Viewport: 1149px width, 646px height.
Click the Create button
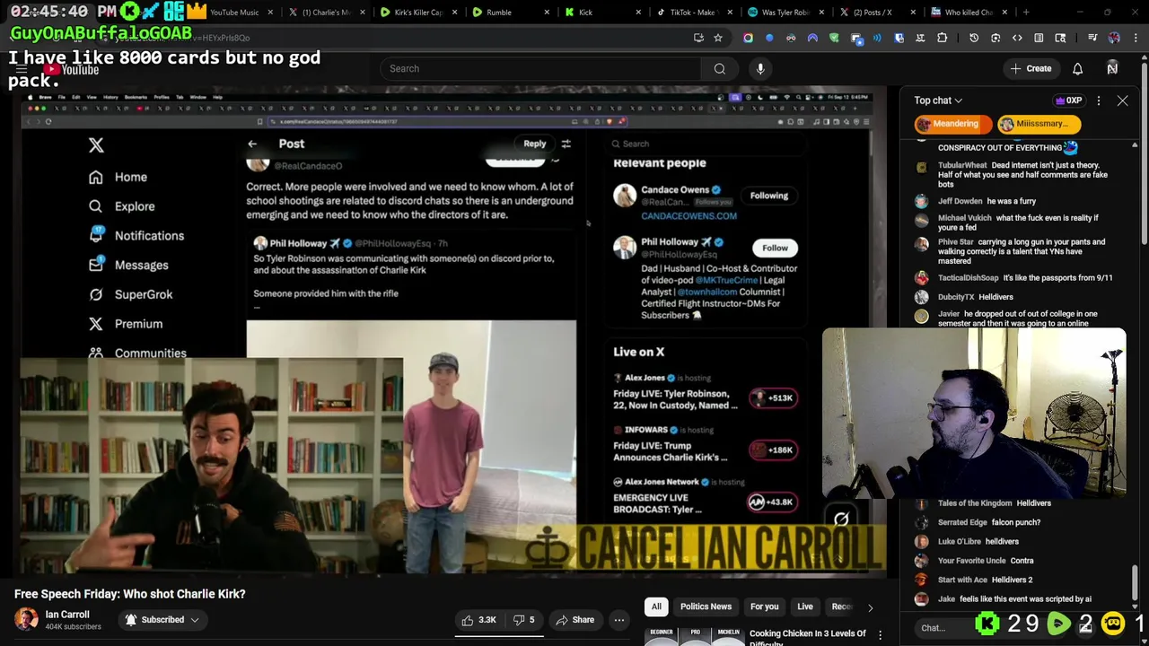tap(1031, 68)
